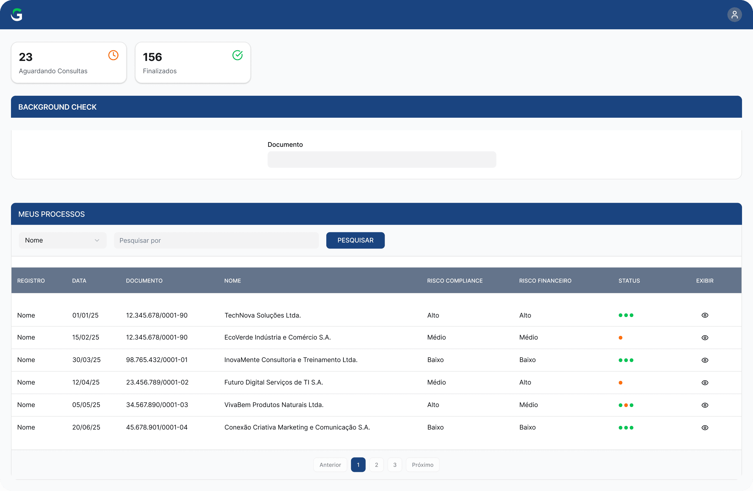Focus the Documento input field
Image resolution: width=753 pixels, height=491 pixels.
coord(382,160)
